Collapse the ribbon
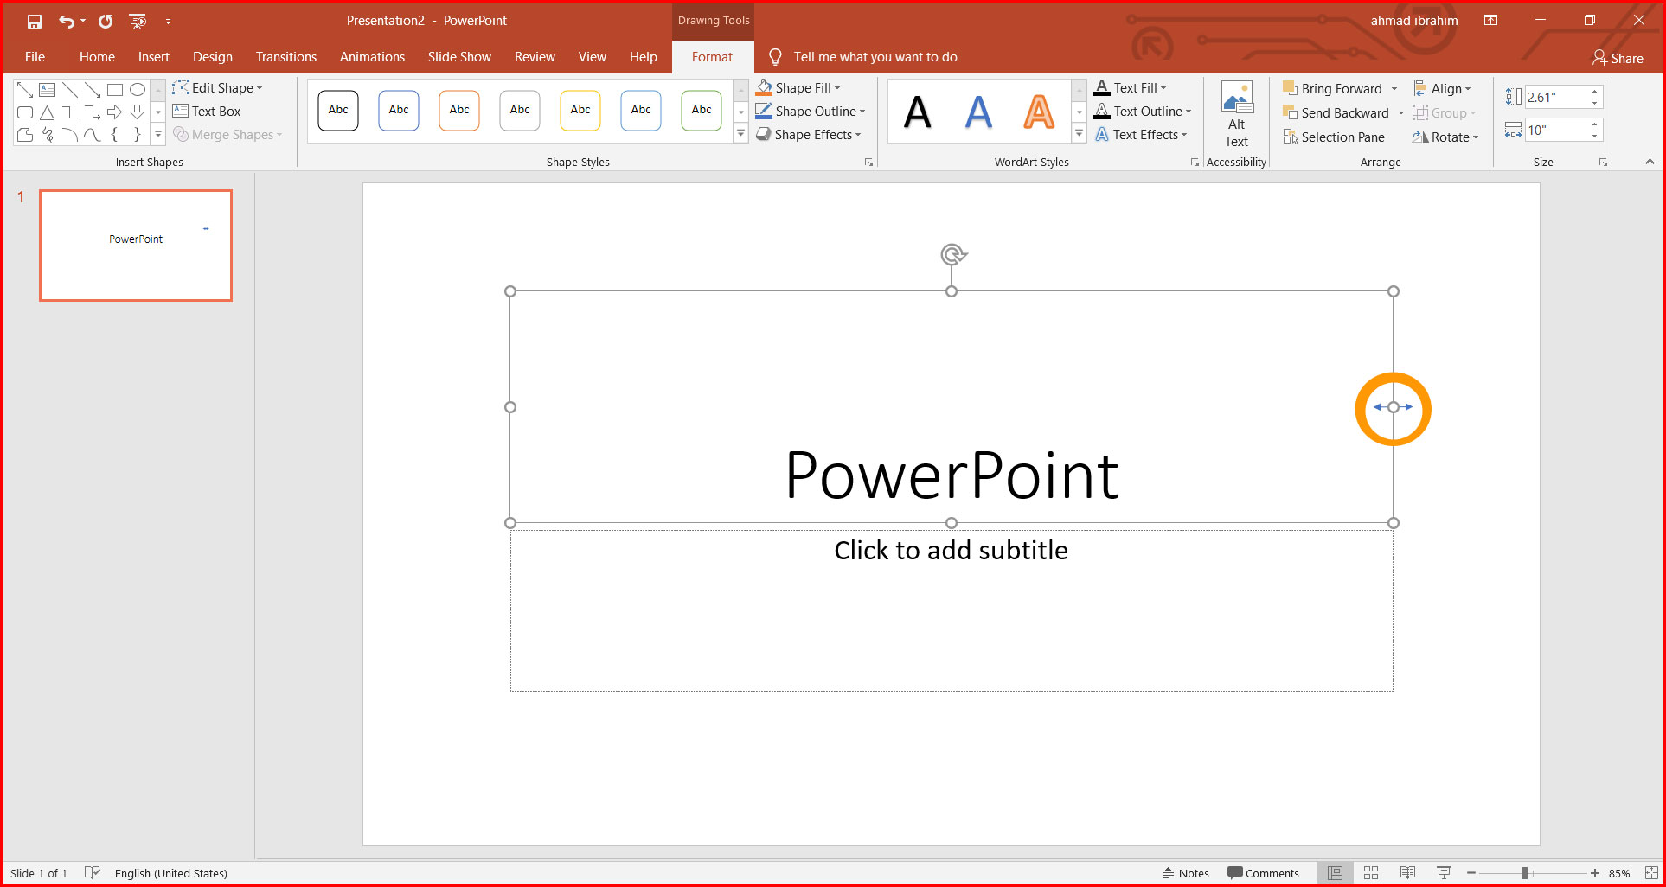 click(x=1650, y=162)
